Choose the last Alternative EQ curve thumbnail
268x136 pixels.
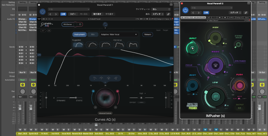pyautogui.click(x=132, y=45)
